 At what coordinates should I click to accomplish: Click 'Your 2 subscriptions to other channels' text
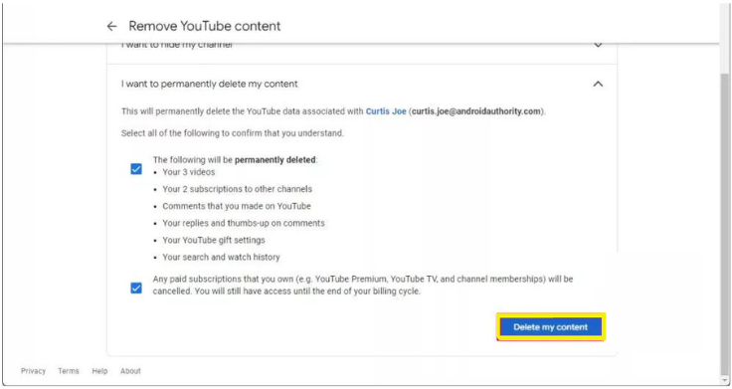pos(237,189)
